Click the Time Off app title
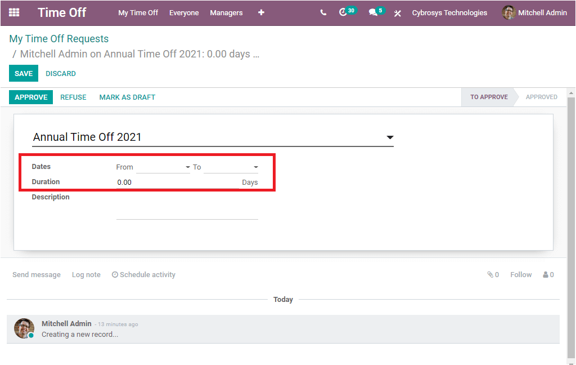Image resolution: width=576 pixels, height=365 pixels. (62, 12)
